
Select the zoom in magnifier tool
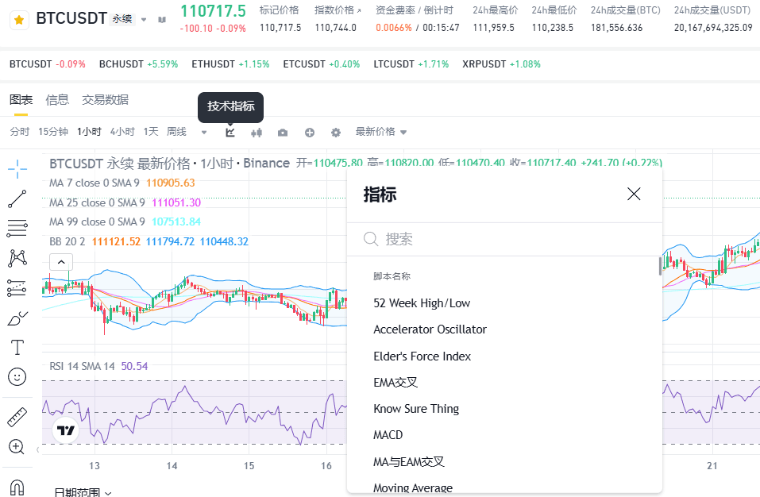point(17,447)
